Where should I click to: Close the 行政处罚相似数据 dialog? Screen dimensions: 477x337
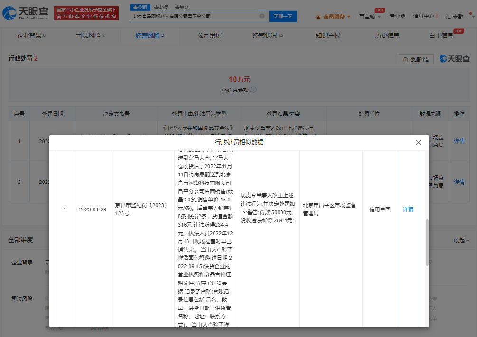point(418,143)
